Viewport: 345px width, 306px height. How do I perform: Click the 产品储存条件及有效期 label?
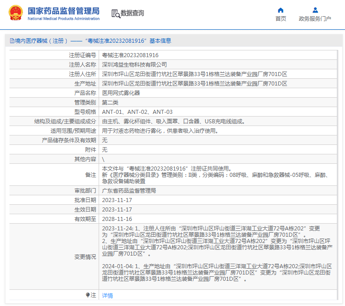69,140
